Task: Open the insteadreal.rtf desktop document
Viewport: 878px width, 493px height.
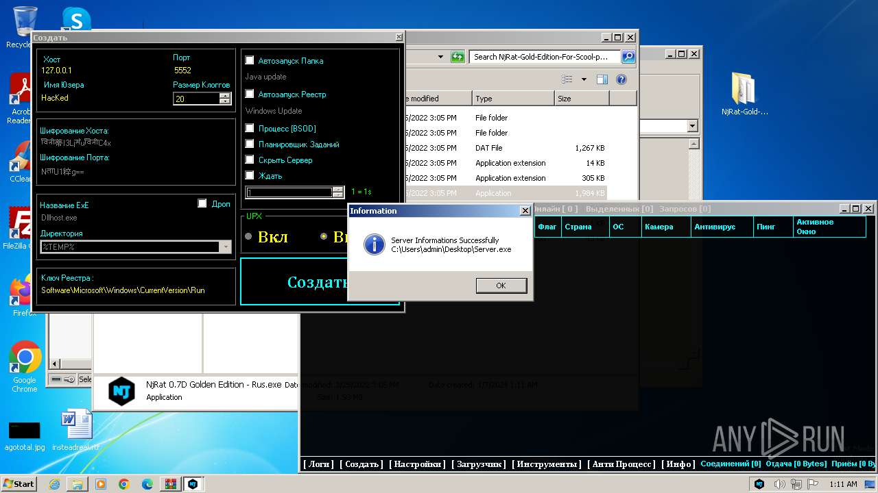Action: click(x=76, y=430)
